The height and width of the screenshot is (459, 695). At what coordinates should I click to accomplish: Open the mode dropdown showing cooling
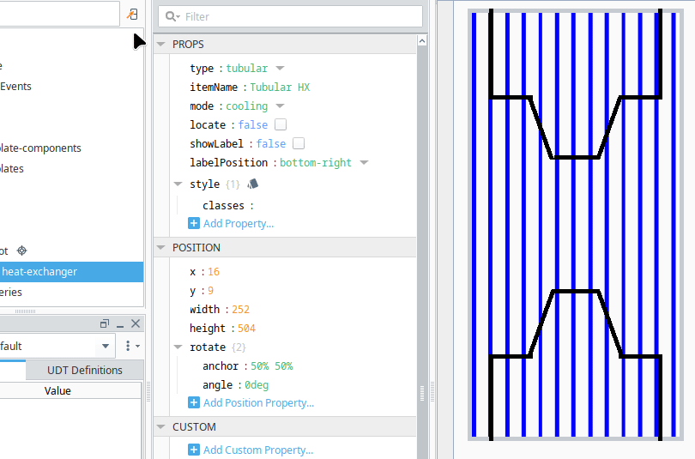(x=280, y=106)
